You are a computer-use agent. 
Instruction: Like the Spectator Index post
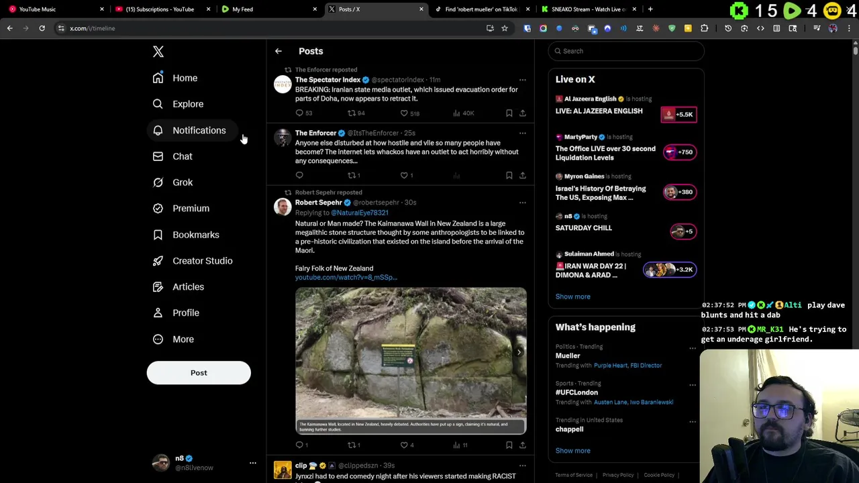[404, 113]
